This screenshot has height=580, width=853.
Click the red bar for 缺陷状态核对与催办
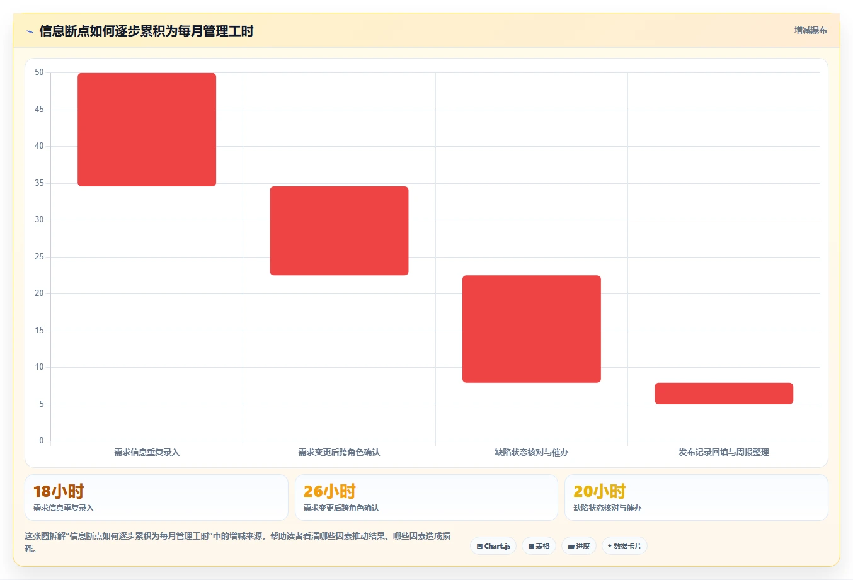pos(532,329)
